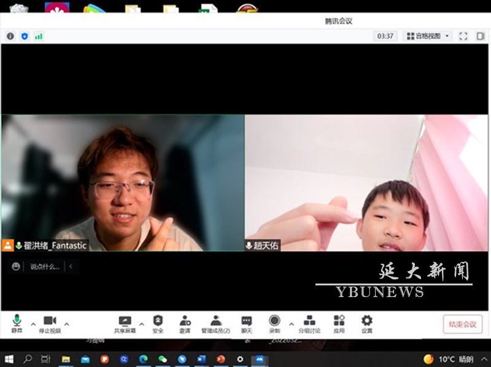Screen dimensions: 491x367
Task: Collapse the chat bar with left chevron
Action: 71,267
